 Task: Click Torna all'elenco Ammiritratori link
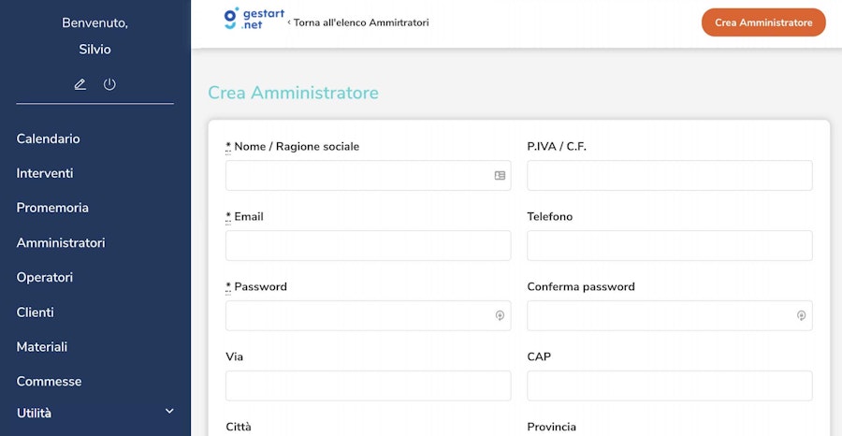pos(358,22)
